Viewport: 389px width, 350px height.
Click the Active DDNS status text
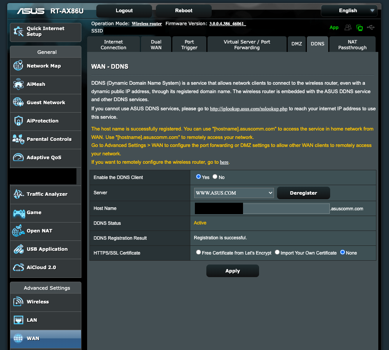click(200, 223)
